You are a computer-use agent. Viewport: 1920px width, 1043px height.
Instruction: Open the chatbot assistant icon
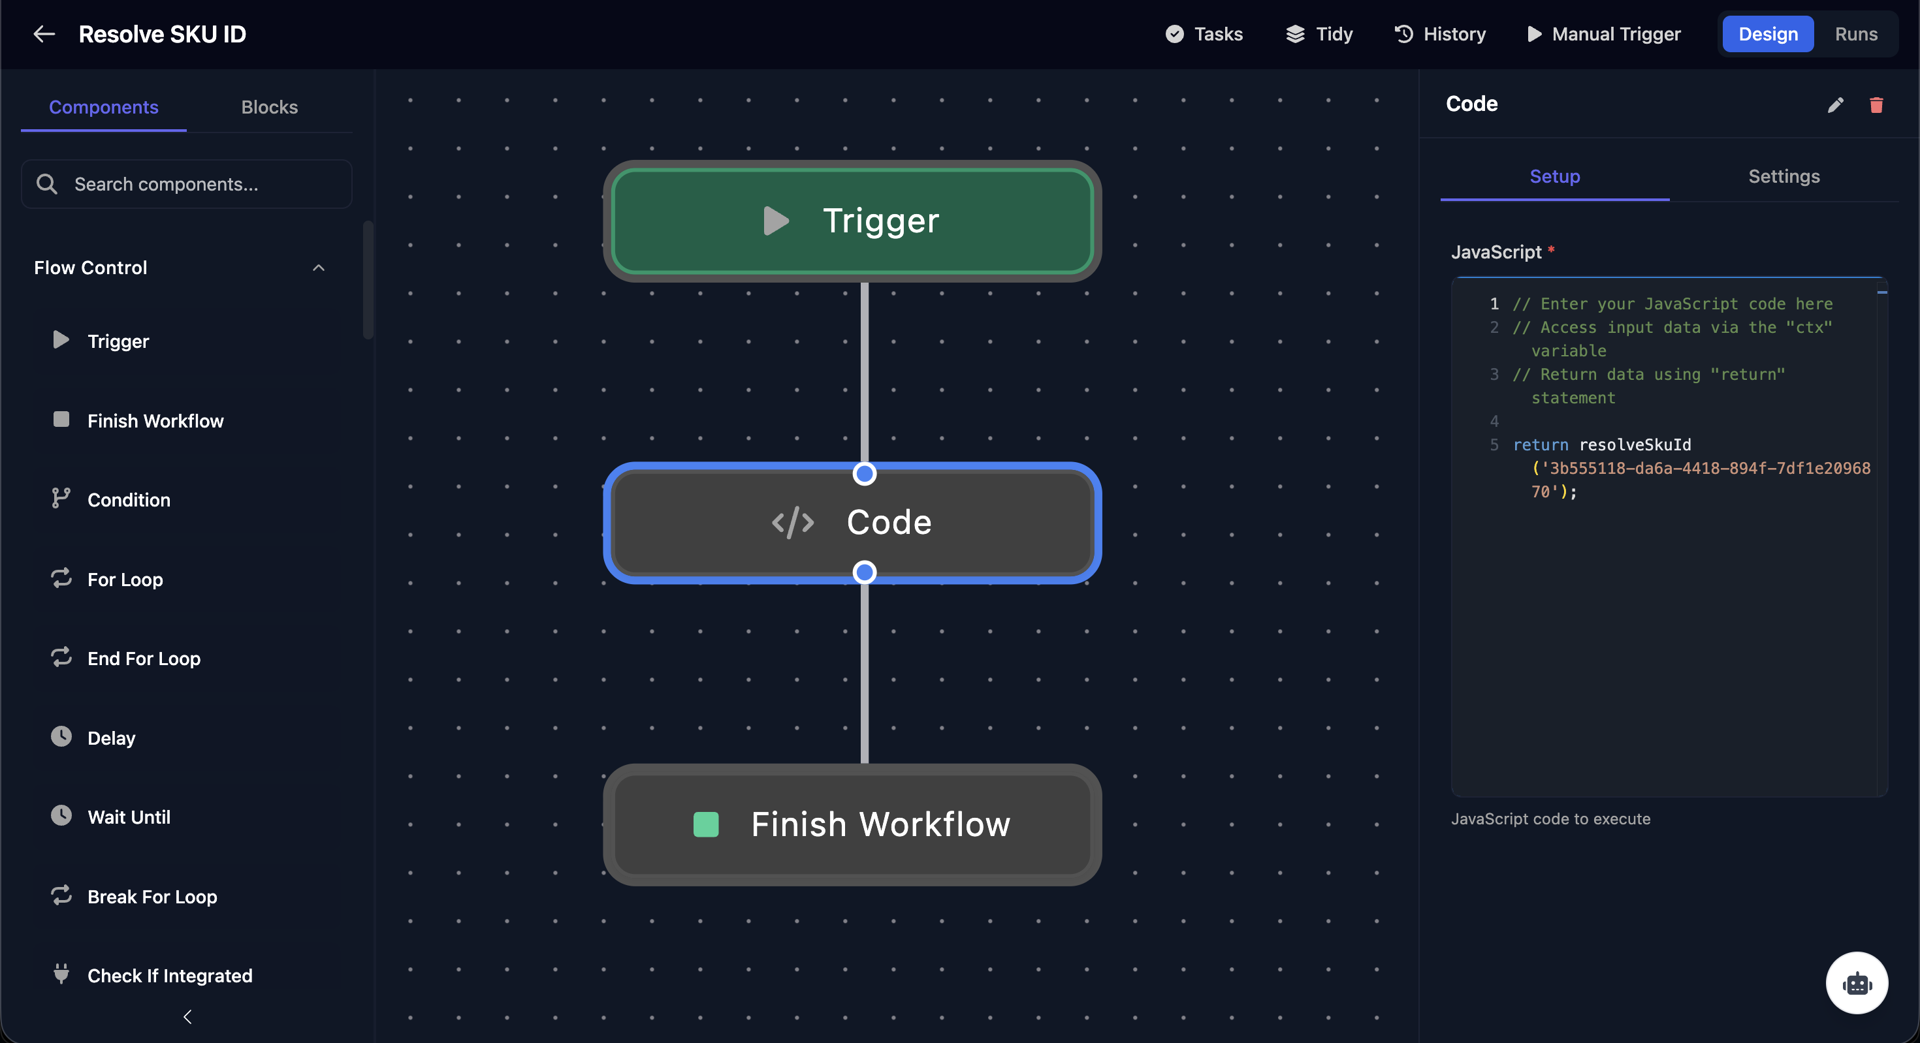point(1856,983)
